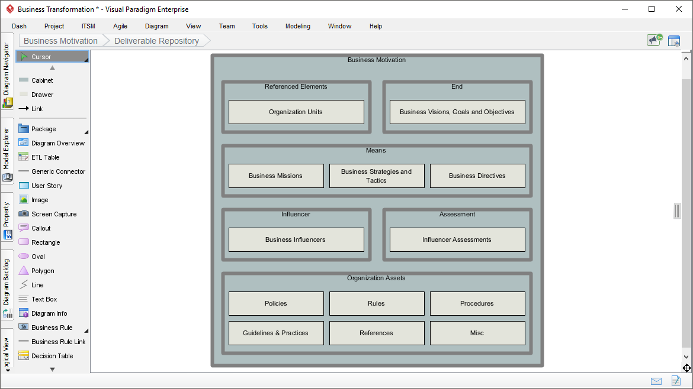Click the right panel splitter handle

coord(677,211)
